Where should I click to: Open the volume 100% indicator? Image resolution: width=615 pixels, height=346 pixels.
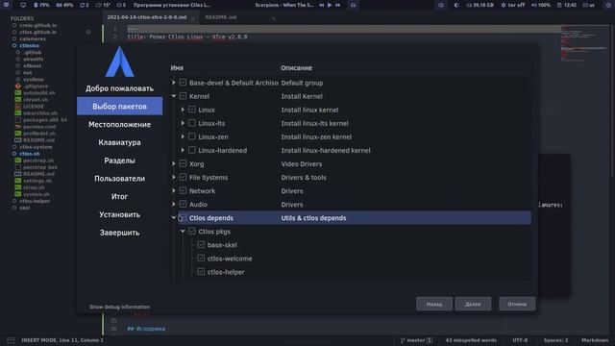pos(541,5)
